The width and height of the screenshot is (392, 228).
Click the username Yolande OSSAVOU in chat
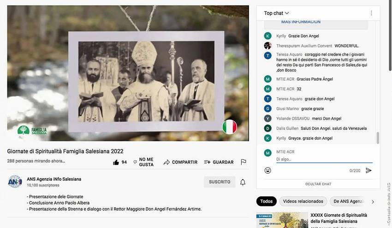point(293,118)
